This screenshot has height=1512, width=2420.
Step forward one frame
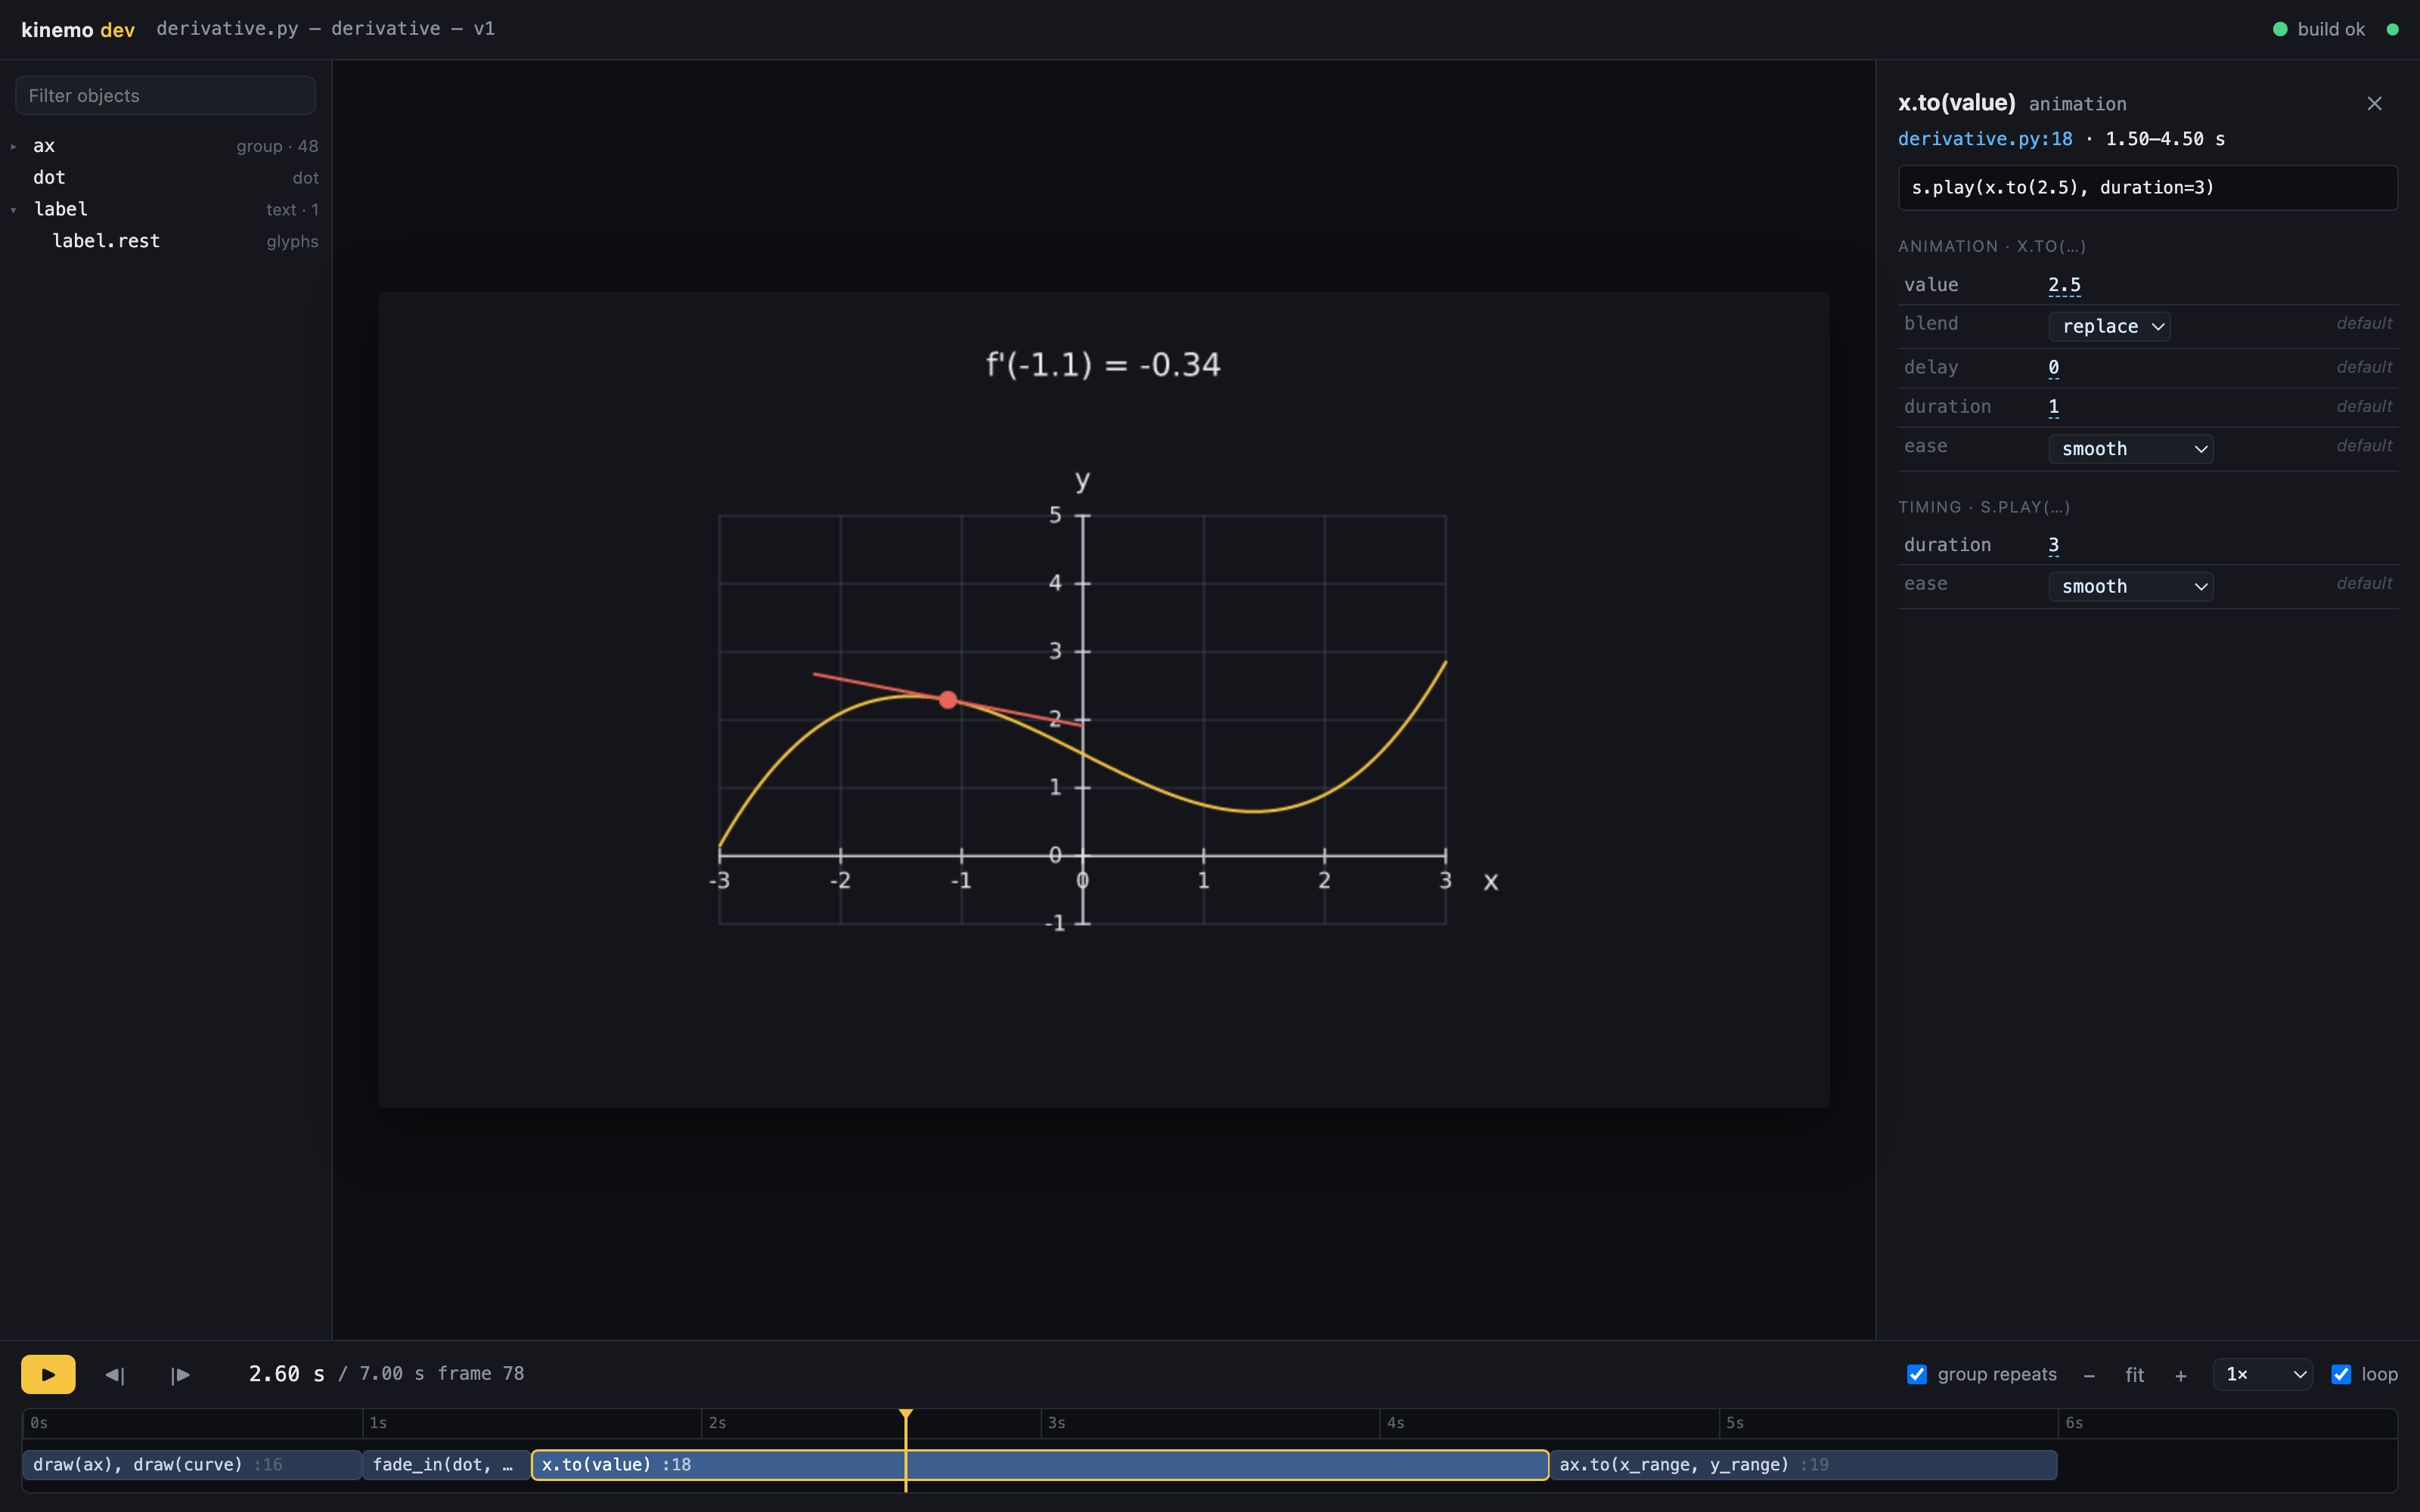[180, 1375]
